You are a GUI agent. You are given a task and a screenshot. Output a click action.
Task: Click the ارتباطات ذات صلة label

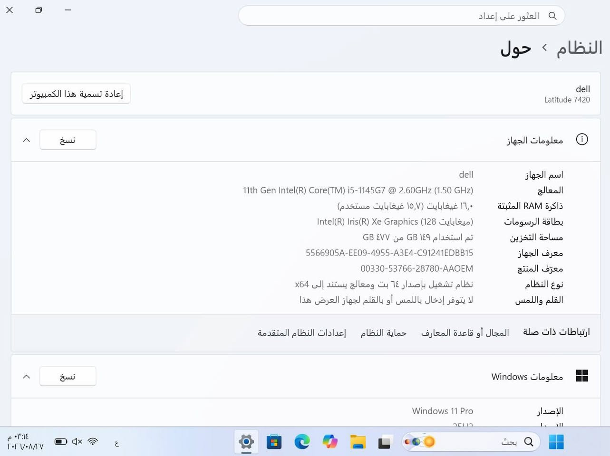click(x=556, y=332)
